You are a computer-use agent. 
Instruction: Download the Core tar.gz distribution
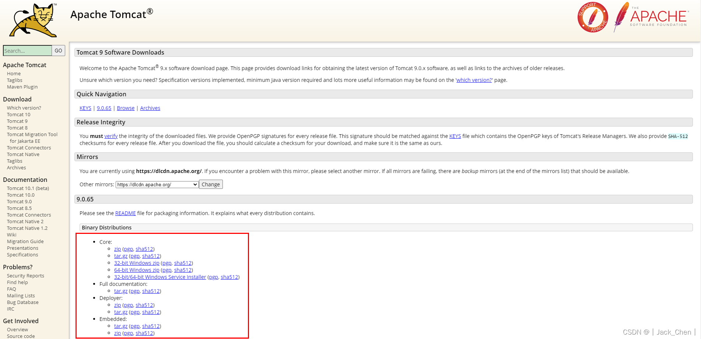(x=121, y=256)
